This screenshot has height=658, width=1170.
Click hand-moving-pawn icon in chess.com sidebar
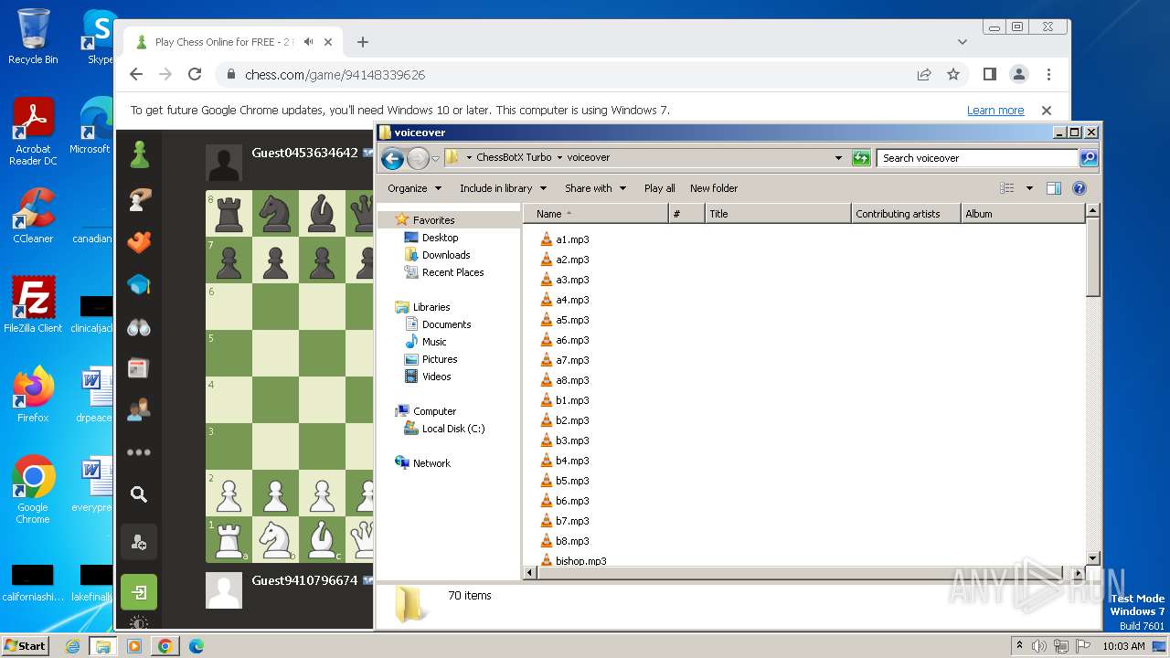tap(139, 198)
